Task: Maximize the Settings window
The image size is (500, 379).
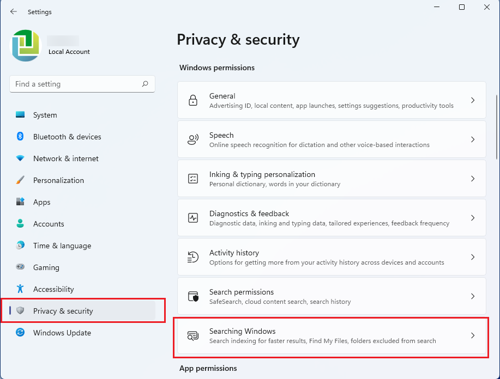Action: [x=462, y=7]
